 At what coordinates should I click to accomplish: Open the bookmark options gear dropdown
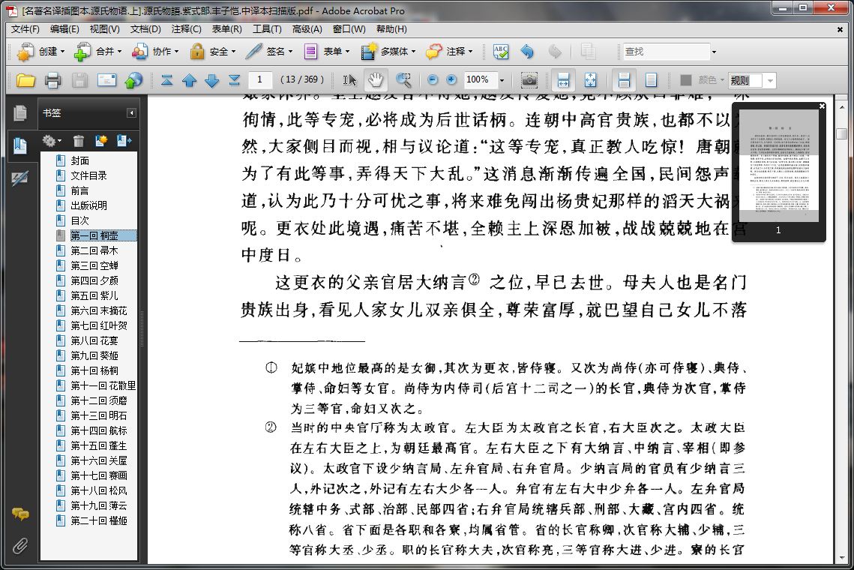52,141
